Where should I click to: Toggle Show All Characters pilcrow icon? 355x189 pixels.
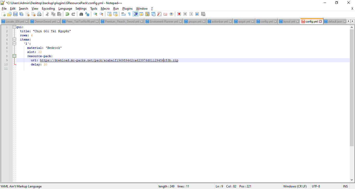129,14
